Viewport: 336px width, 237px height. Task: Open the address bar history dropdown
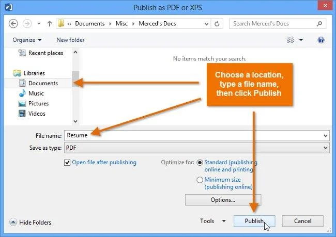[x=207, y=24]
